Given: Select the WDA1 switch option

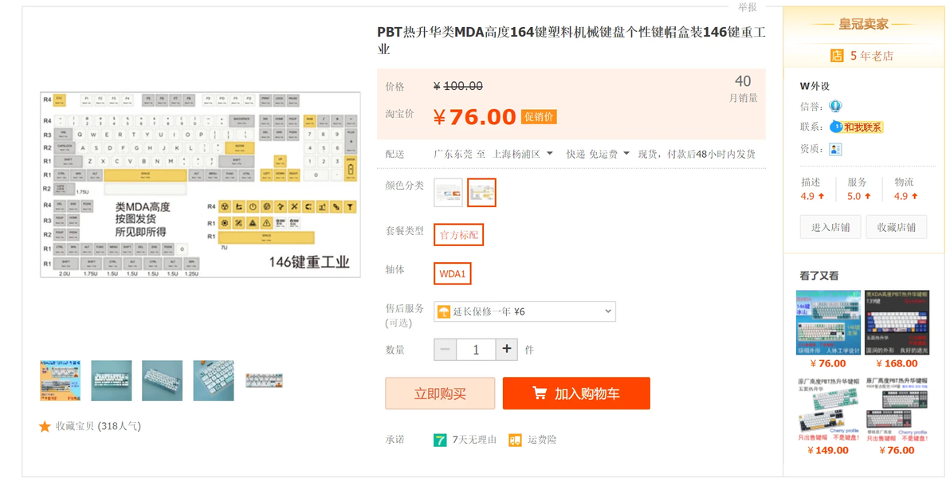Looking at the screenshot, I should point(453,274).
